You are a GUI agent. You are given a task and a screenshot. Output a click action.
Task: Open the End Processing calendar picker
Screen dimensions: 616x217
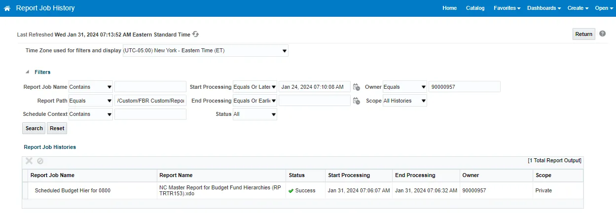[x=357, y=101]
